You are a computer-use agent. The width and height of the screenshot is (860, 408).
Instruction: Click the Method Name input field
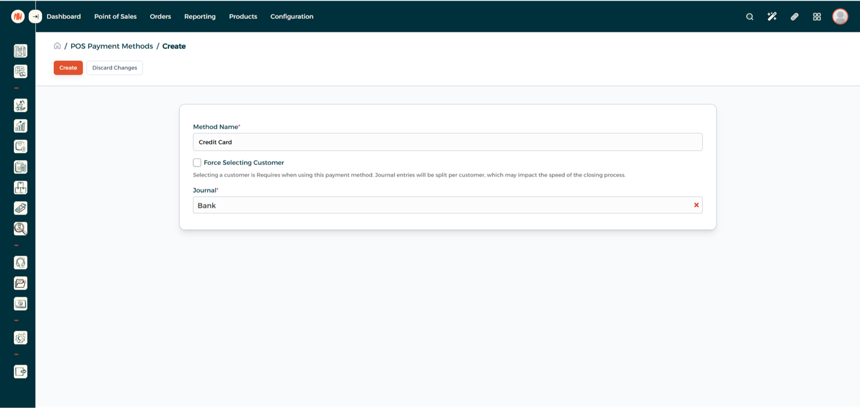(447, 142)
